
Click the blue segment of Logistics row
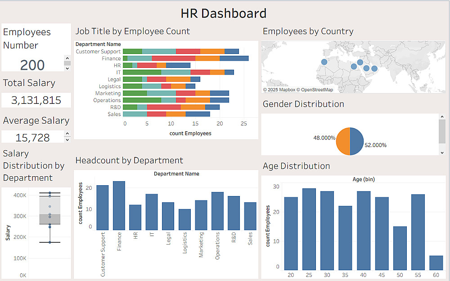[190, 86]
